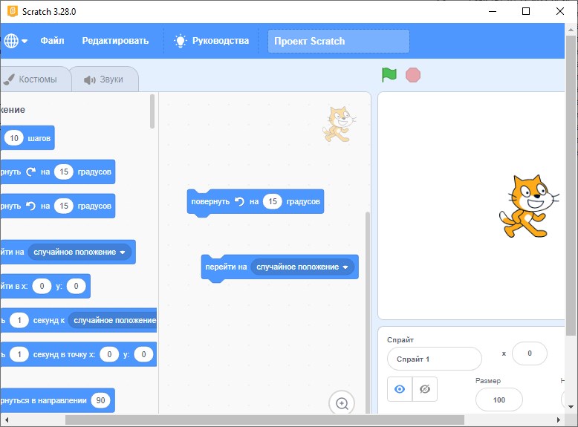Image resolution: width=578 pixels, height=427 pixels.
Task: Switch to the Костюмы tab
Action: point(35,79)
